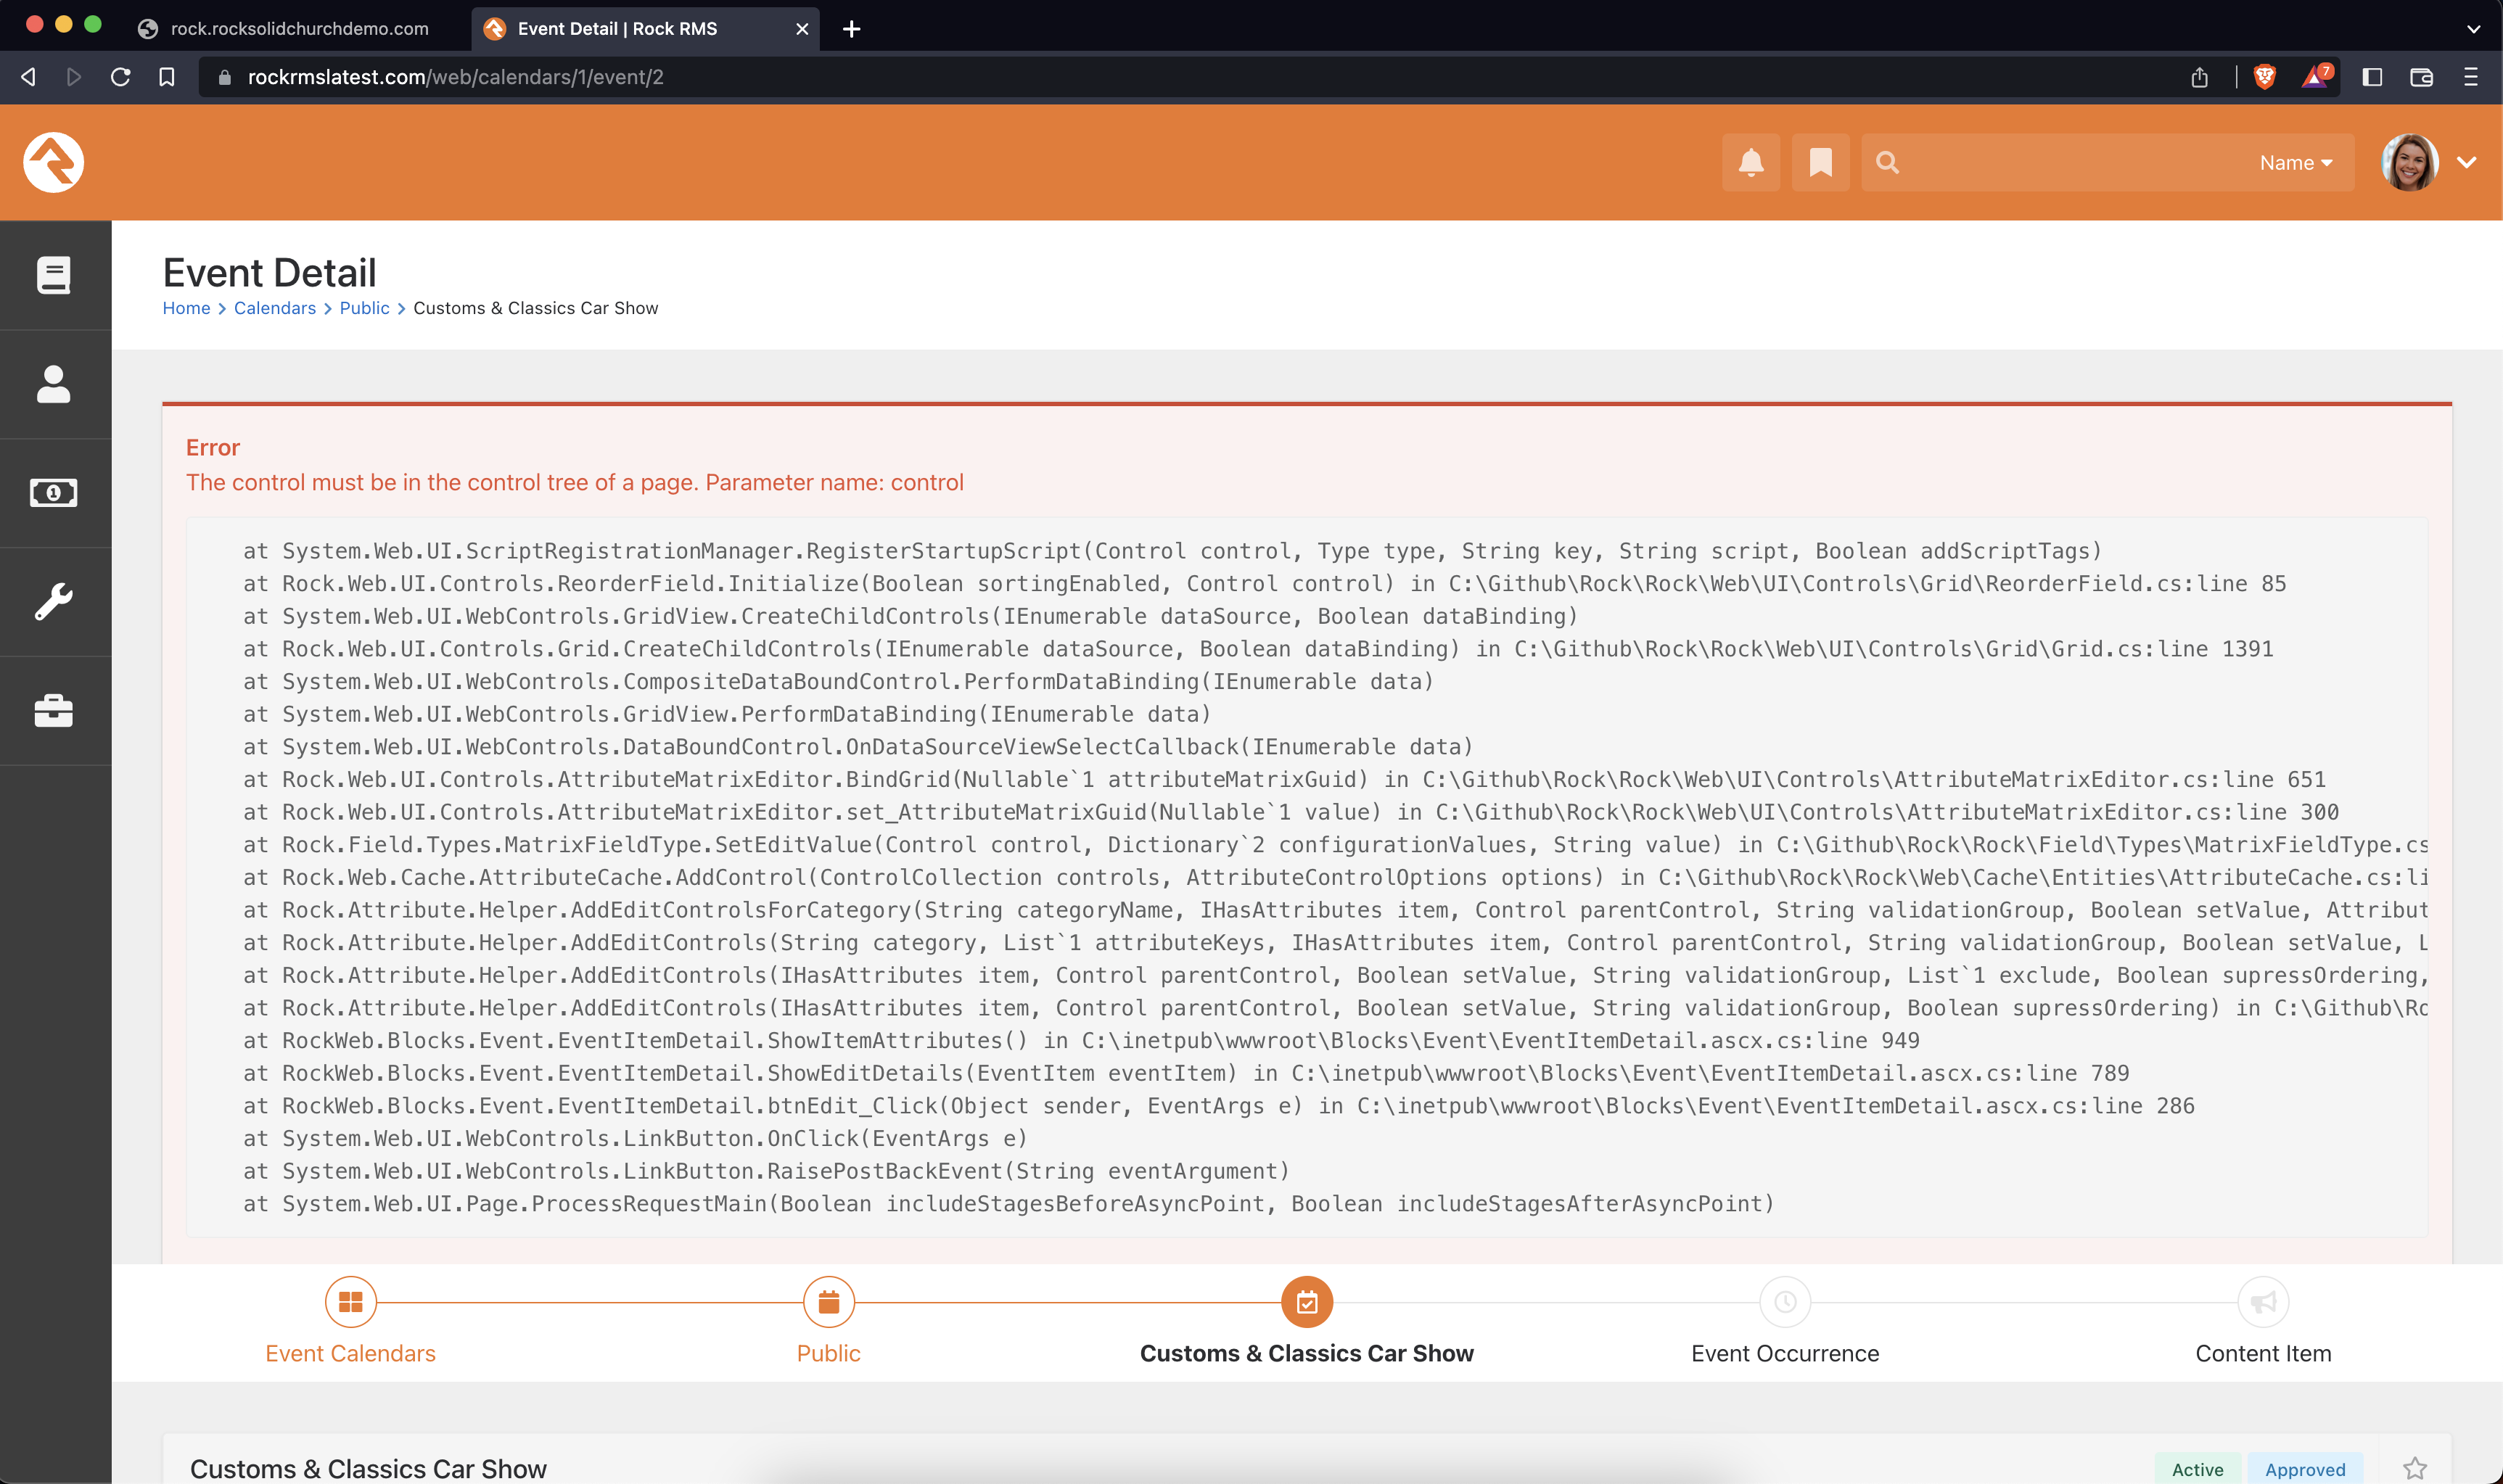Open the Finance money sidebar icon
This screenshot has width=2503, height=1484.
click(x=54, y=493)
